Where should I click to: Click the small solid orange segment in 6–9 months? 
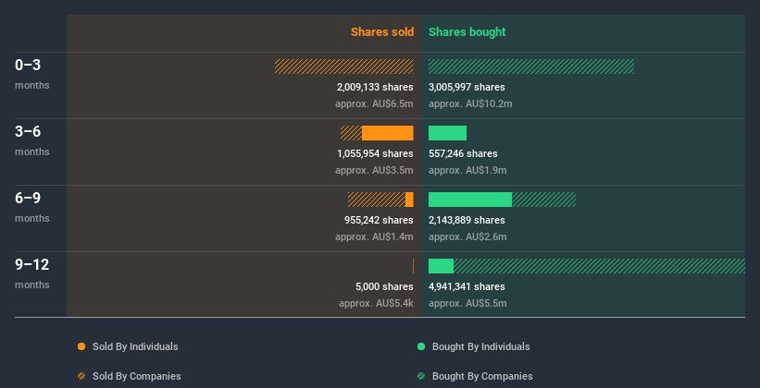pyautogui.click(x=409, y=200)
